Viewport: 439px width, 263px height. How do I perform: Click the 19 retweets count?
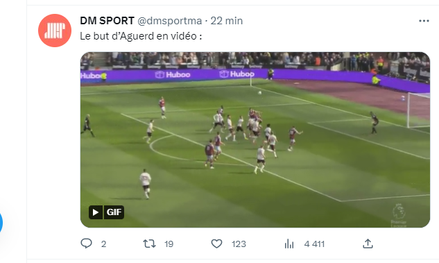(169, 244)
